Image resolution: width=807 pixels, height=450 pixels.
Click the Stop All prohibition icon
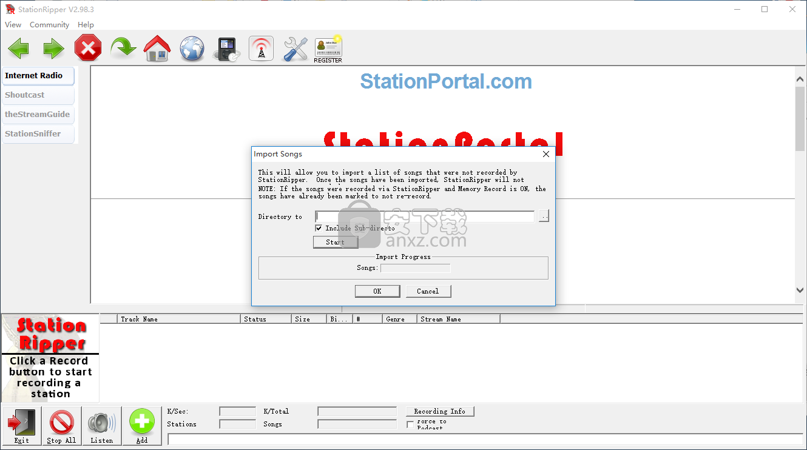pyautogui.click(x=62, y=426)
